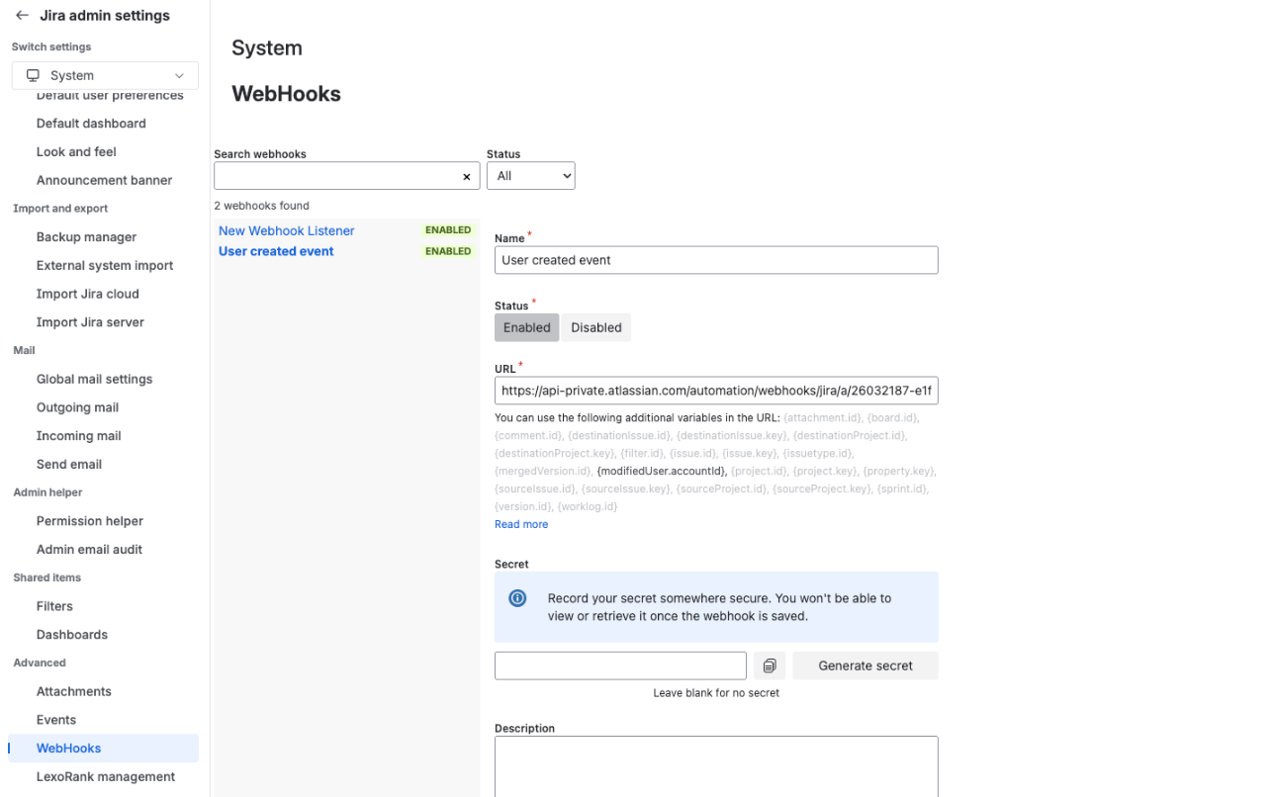Screen dimensions: 1277x797
Task: Open the Permission helper from Admin helper
Action: [89, 520]
